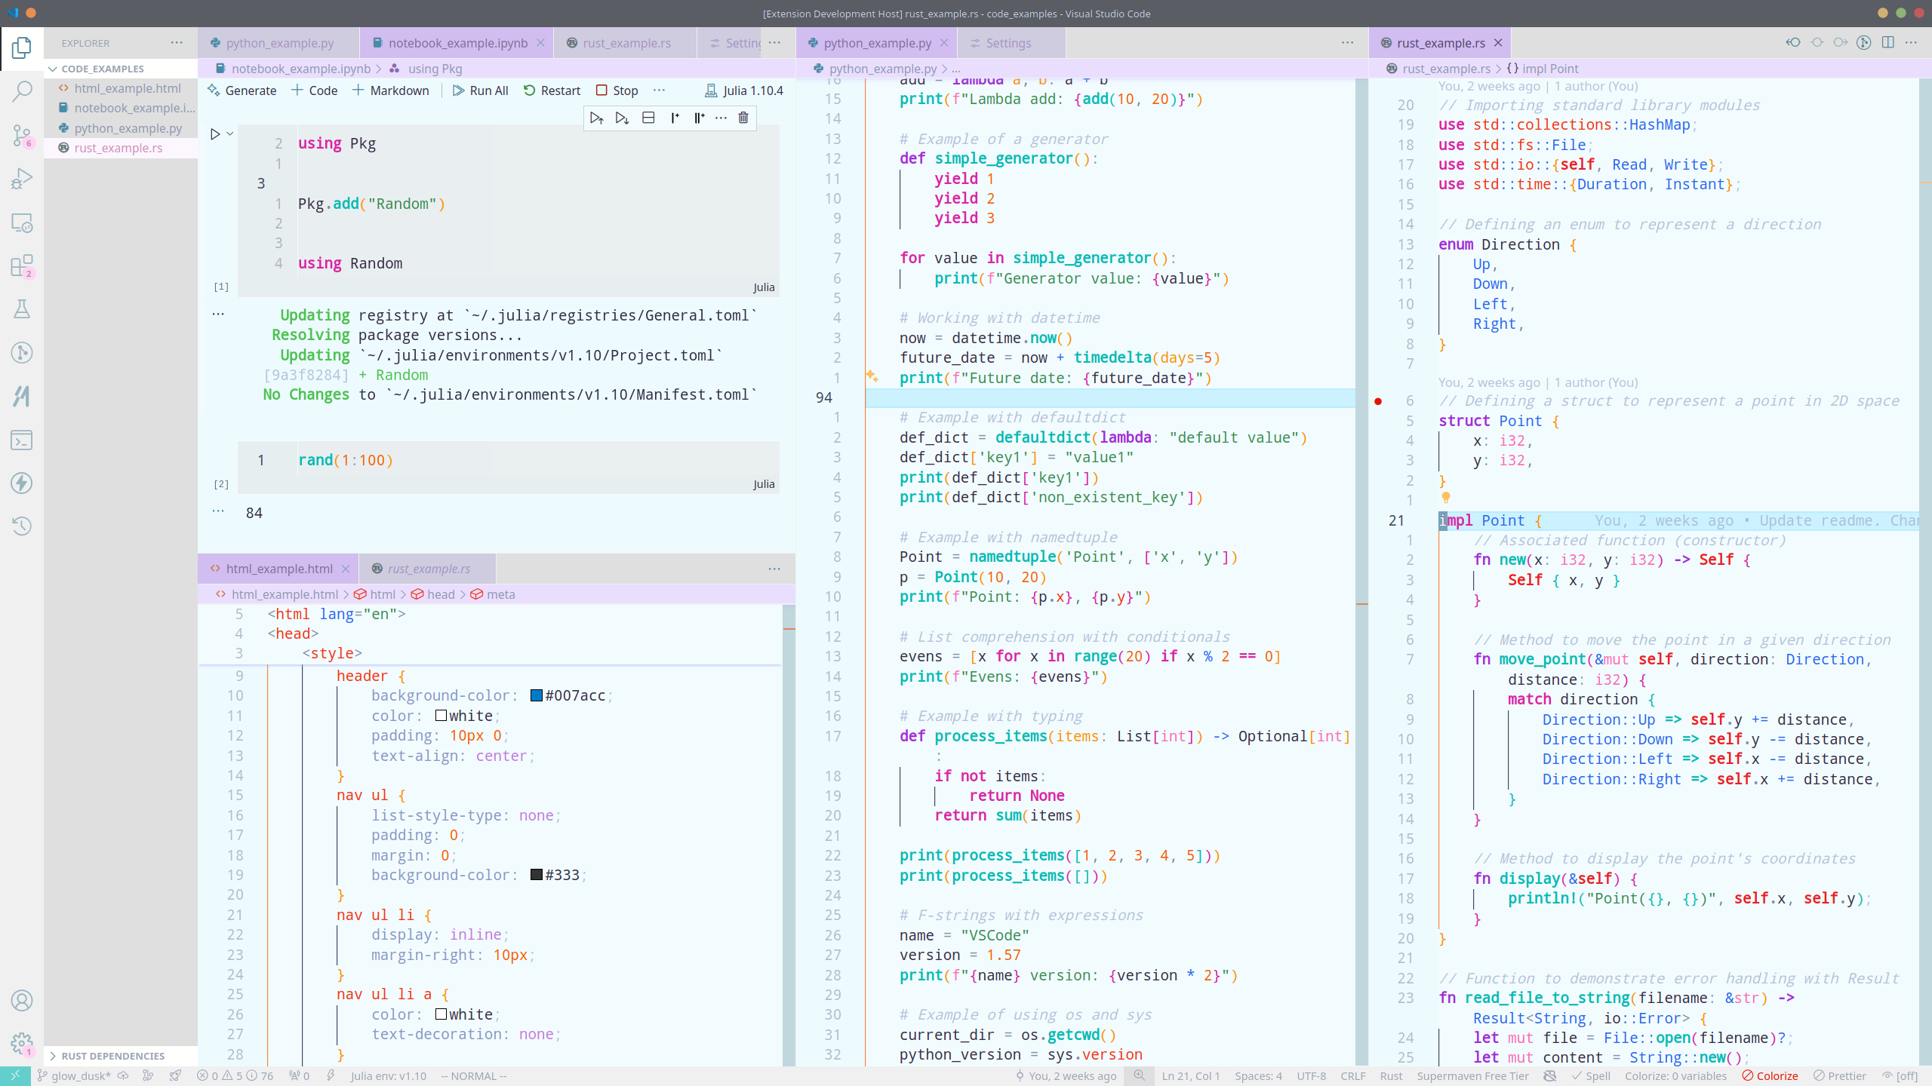This screenshot has width=1932, height=1086.
Task: Toggle the breakpoint on struct Point comment line
Action: click(x=1378, y=401)
